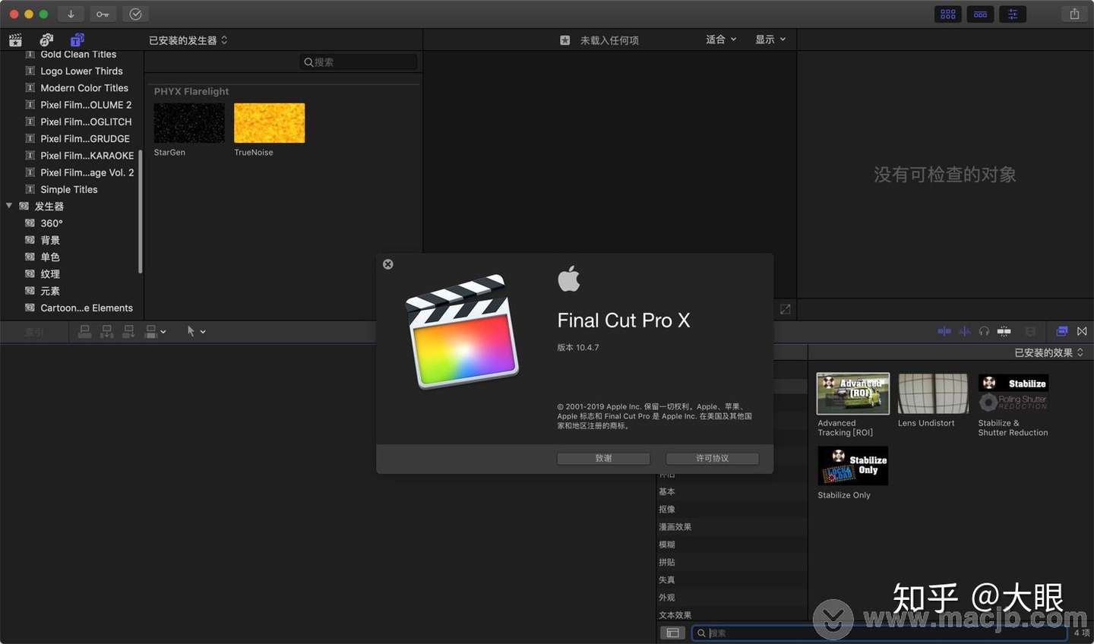Click the sidebar scrollbar thumb
This screenshot has height=644, width=1094.
(141, 211)
